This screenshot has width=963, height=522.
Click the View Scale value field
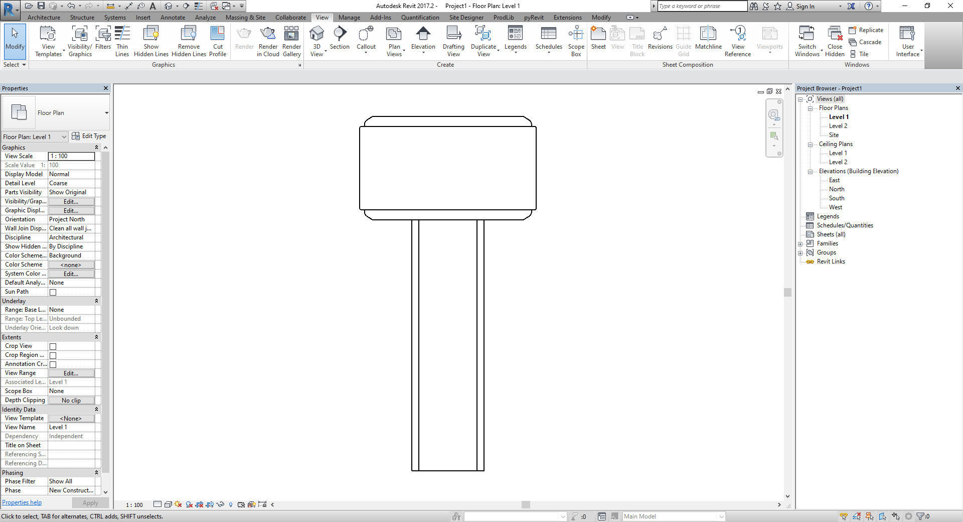(71, 156)
